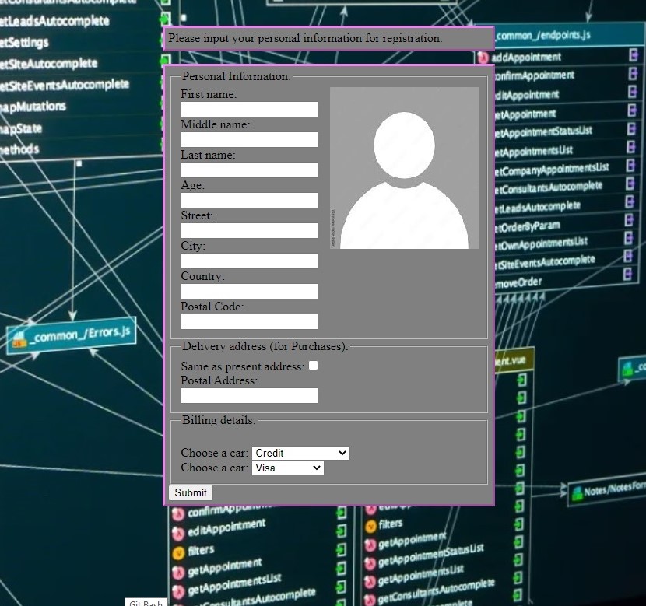
Task: Click the Age input box
Action: pyautogui.click(x=249, y=201)
